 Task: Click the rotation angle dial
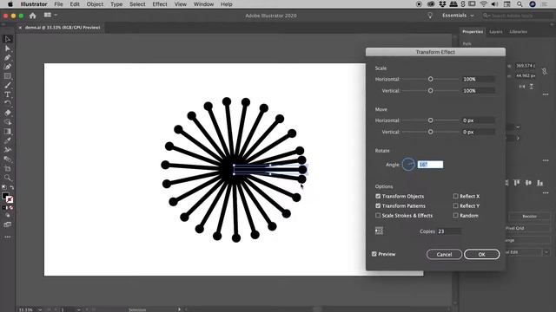click(408, 164)
